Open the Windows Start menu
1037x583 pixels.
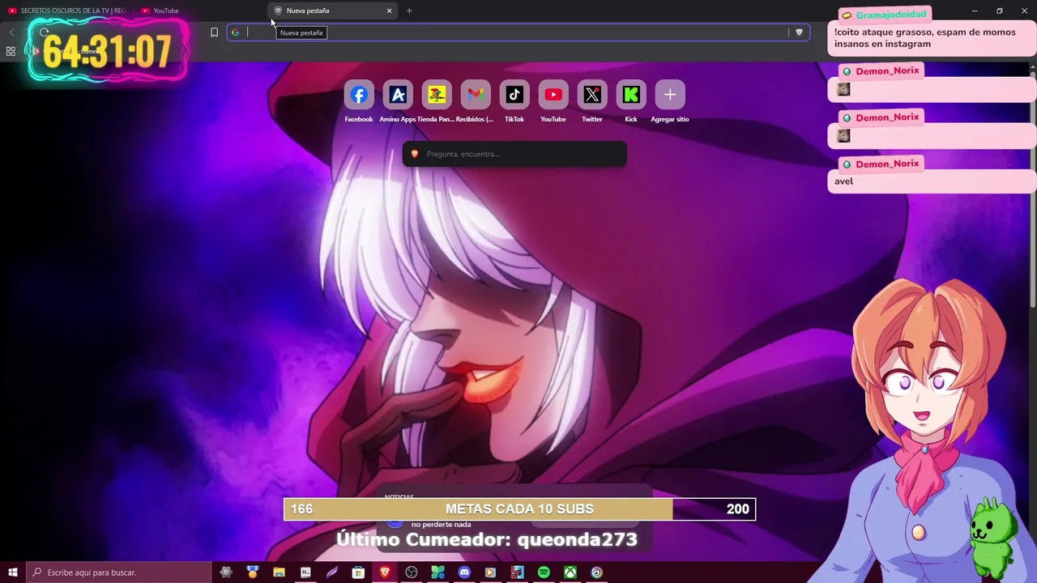[13, 572]
